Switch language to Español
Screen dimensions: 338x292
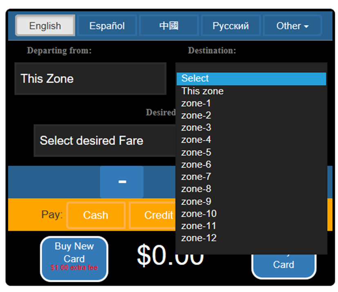[107, 26]
